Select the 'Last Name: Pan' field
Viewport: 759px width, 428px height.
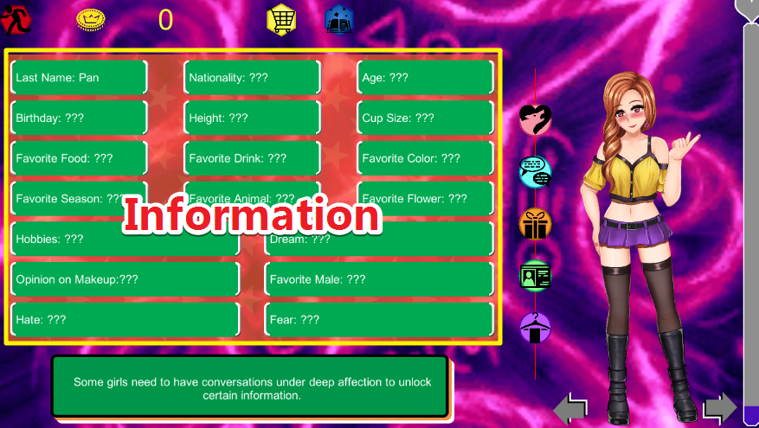point(79,77)
